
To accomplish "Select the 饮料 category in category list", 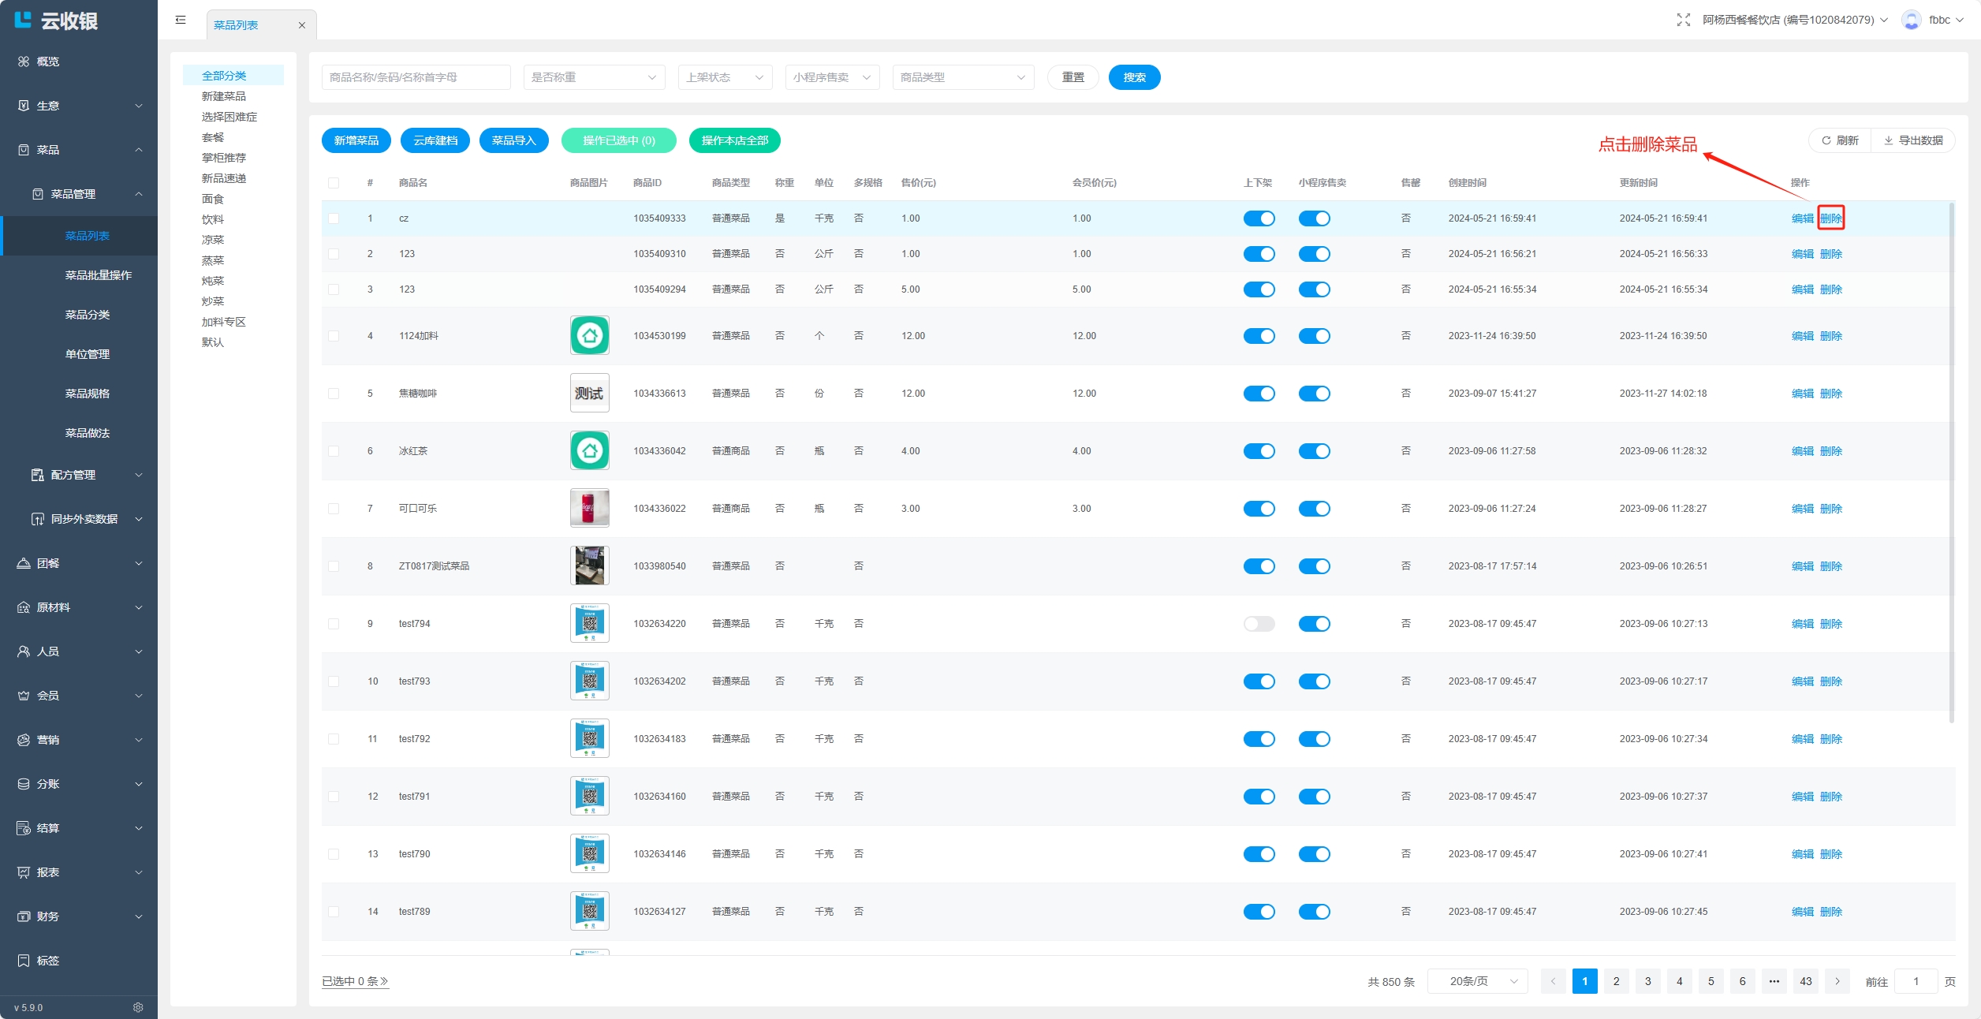I will (x=213, y=219).
